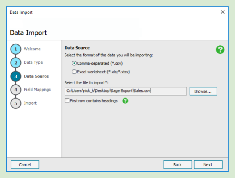
Task: Go Back to the previous step
Action: 177,164
